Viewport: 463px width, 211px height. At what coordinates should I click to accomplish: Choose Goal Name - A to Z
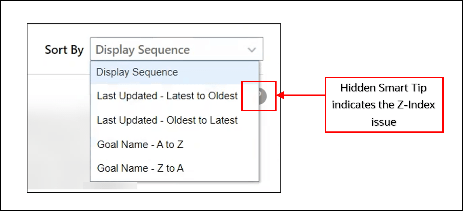(140, 144)
